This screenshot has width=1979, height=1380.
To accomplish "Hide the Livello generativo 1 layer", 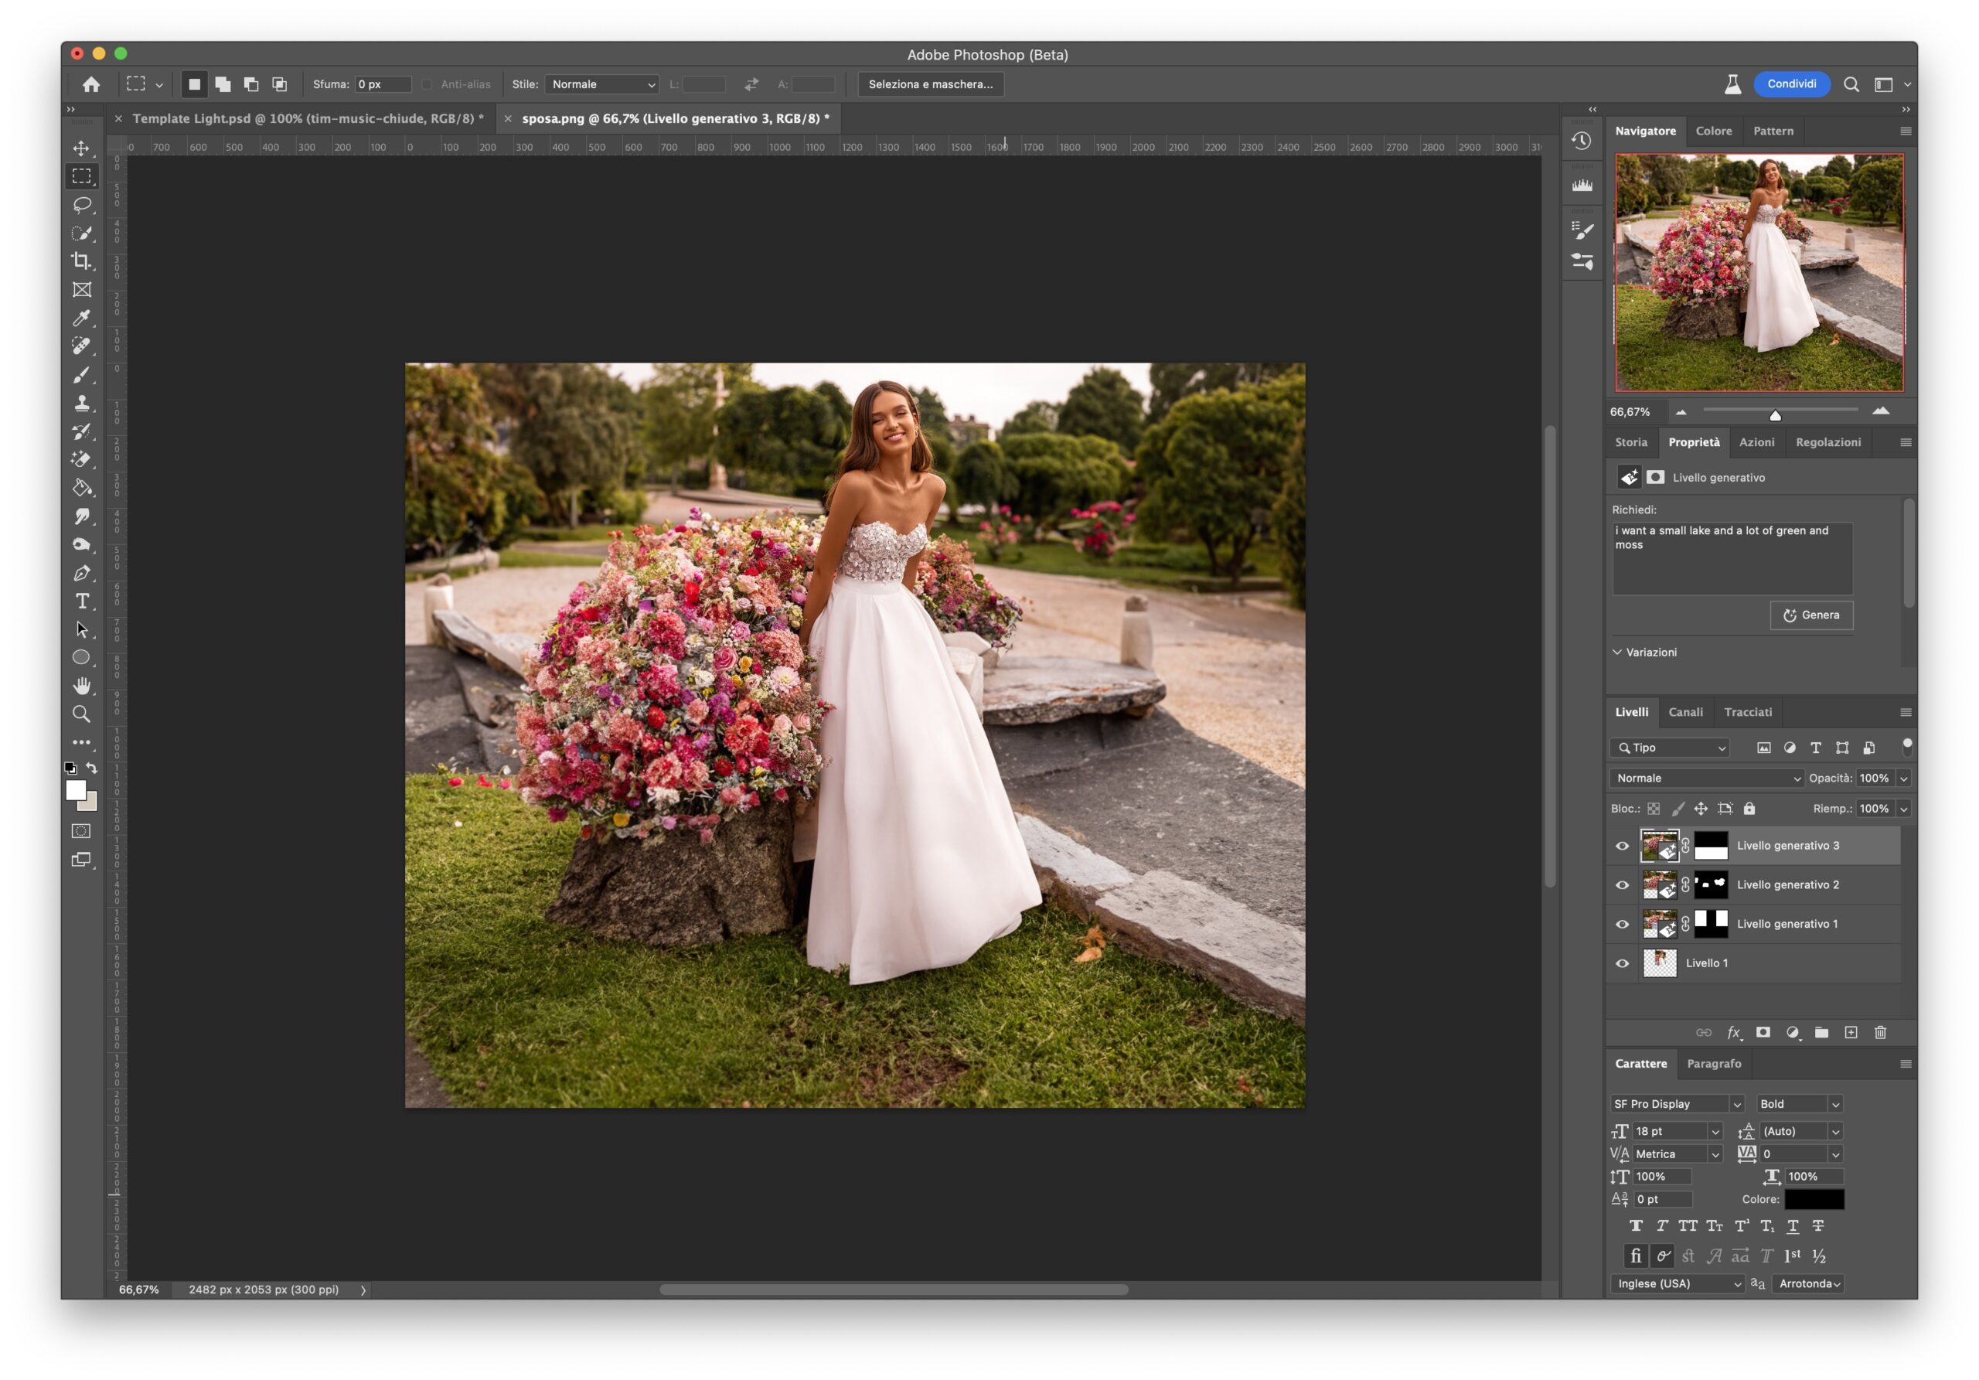I will point(1622,924).
